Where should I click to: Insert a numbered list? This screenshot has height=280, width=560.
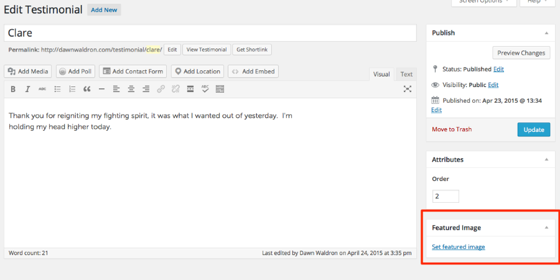coord(72,89)
